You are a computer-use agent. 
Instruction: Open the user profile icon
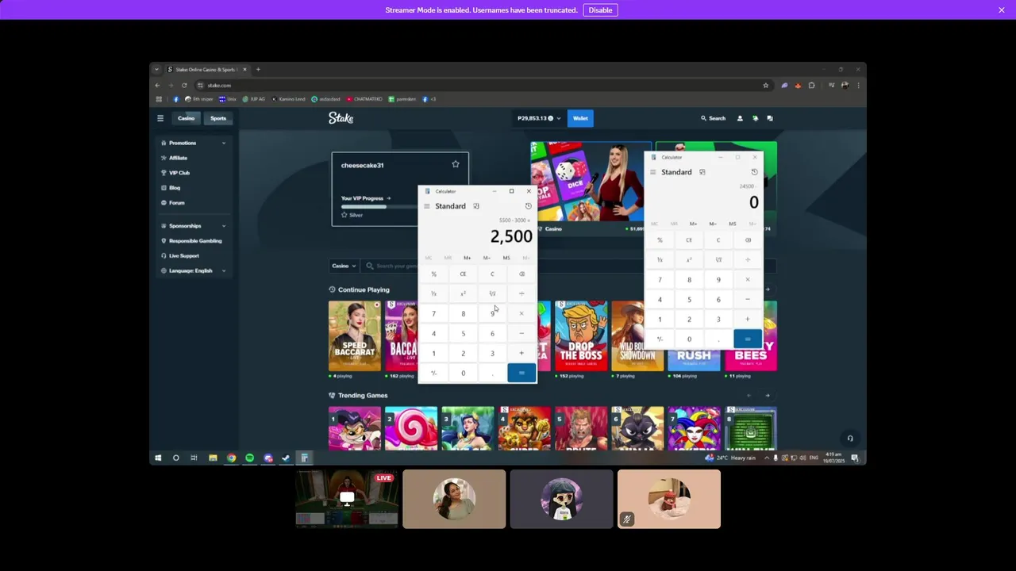[x=740, y=118]
